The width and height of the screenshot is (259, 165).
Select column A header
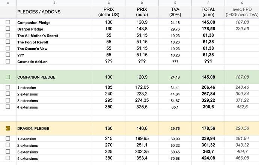(8, 3)
